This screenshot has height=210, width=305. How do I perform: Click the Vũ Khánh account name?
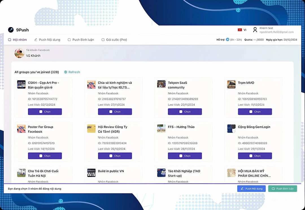pos(33,56)
